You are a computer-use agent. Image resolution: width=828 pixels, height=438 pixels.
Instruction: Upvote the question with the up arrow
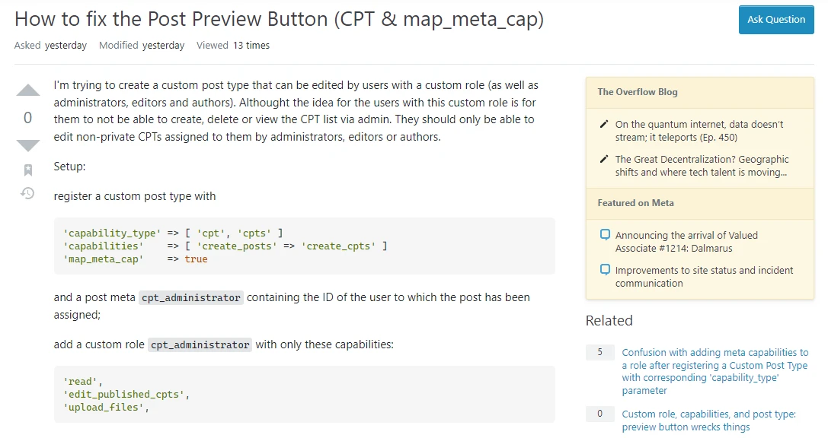(28, 90)
